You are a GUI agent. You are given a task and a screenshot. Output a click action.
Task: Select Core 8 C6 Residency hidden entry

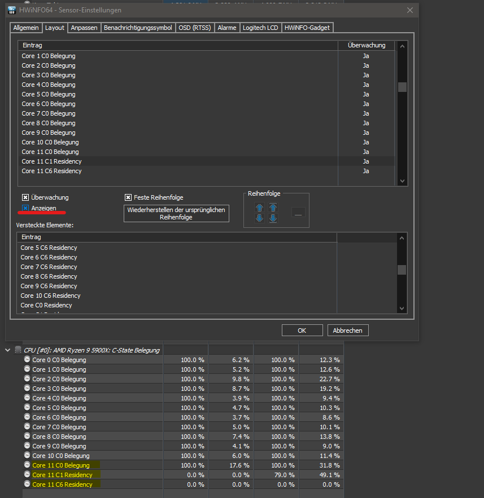177,276
